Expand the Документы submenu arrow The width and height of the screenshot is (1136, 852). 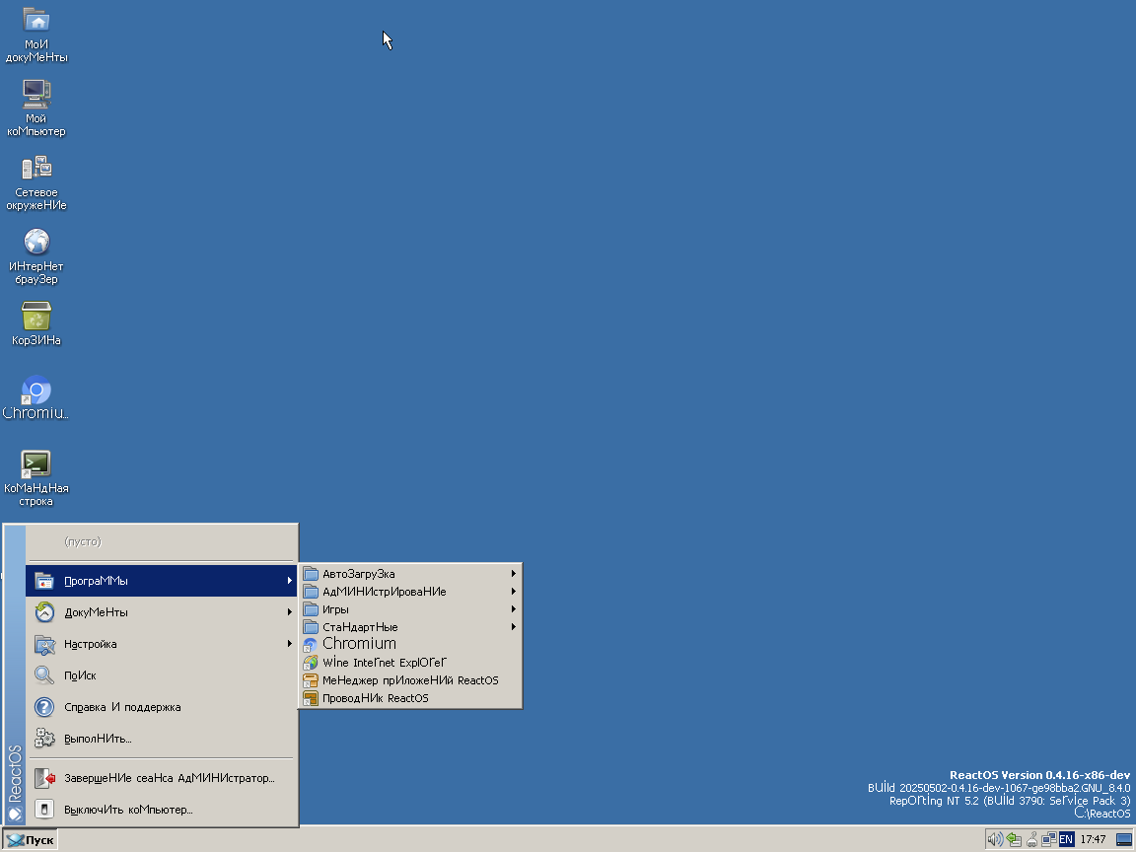tap(290, 612)
